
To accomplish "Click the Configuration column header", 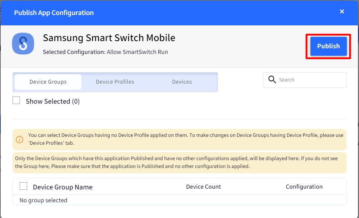I will [304, 187].
